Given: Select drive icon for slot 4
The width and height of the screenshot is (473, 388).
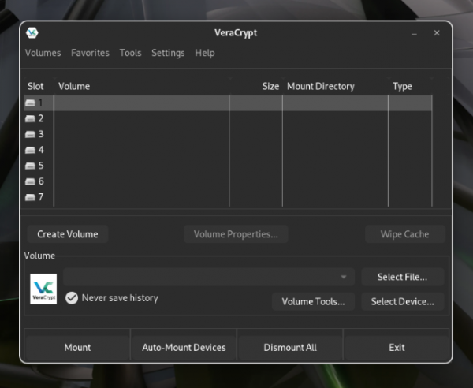Looking at the screenshot, I should click(x=30, y=150).
